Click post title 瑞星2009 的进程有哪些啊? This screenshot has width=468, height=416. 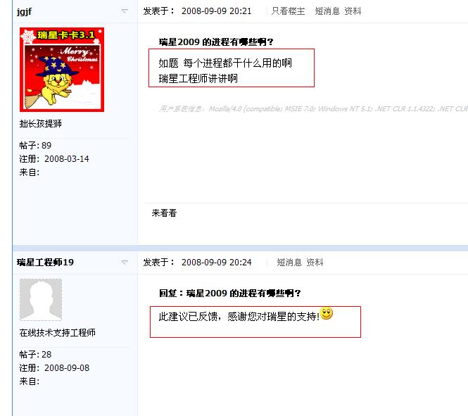(x=216, y=42)
